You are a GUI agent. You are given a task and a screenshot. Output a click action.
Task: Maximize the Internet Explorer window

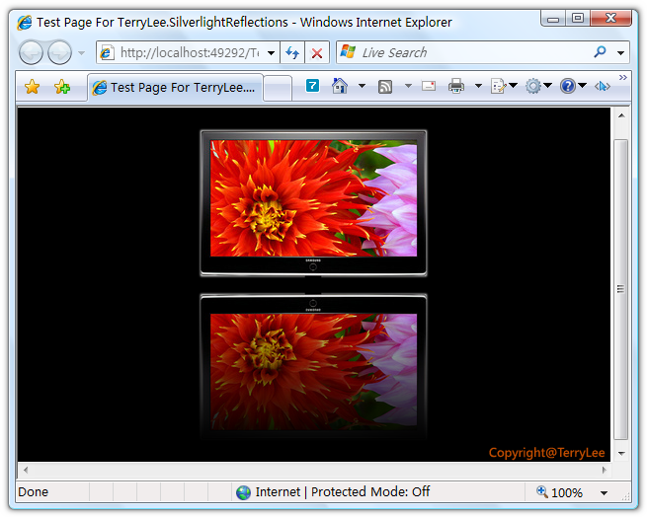578,19
